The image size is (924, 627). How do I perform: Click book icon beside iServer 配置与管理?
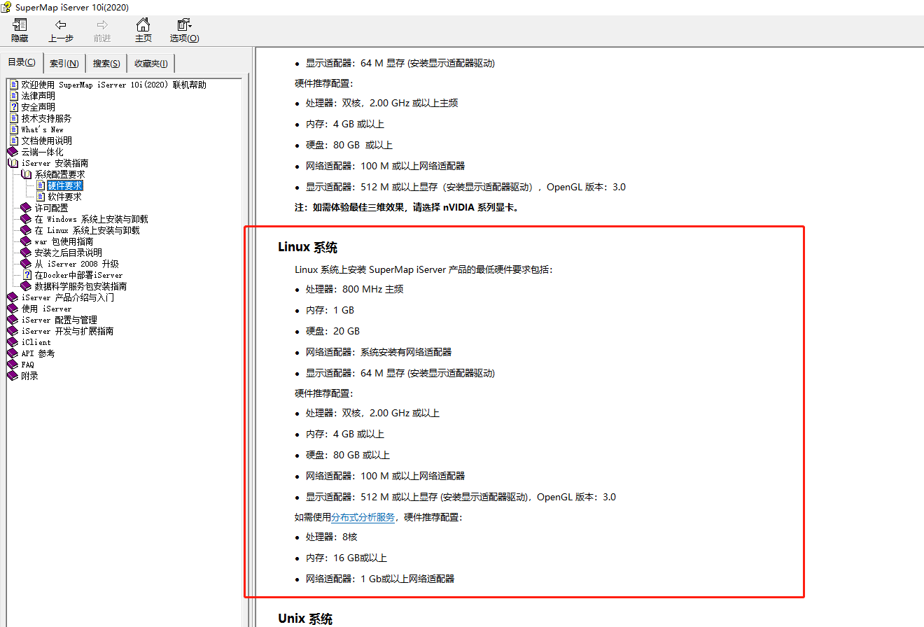[x=13, y=320]
